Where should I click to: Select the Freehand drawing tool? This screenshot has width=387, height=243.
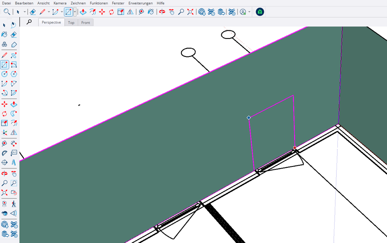[14, 55]
